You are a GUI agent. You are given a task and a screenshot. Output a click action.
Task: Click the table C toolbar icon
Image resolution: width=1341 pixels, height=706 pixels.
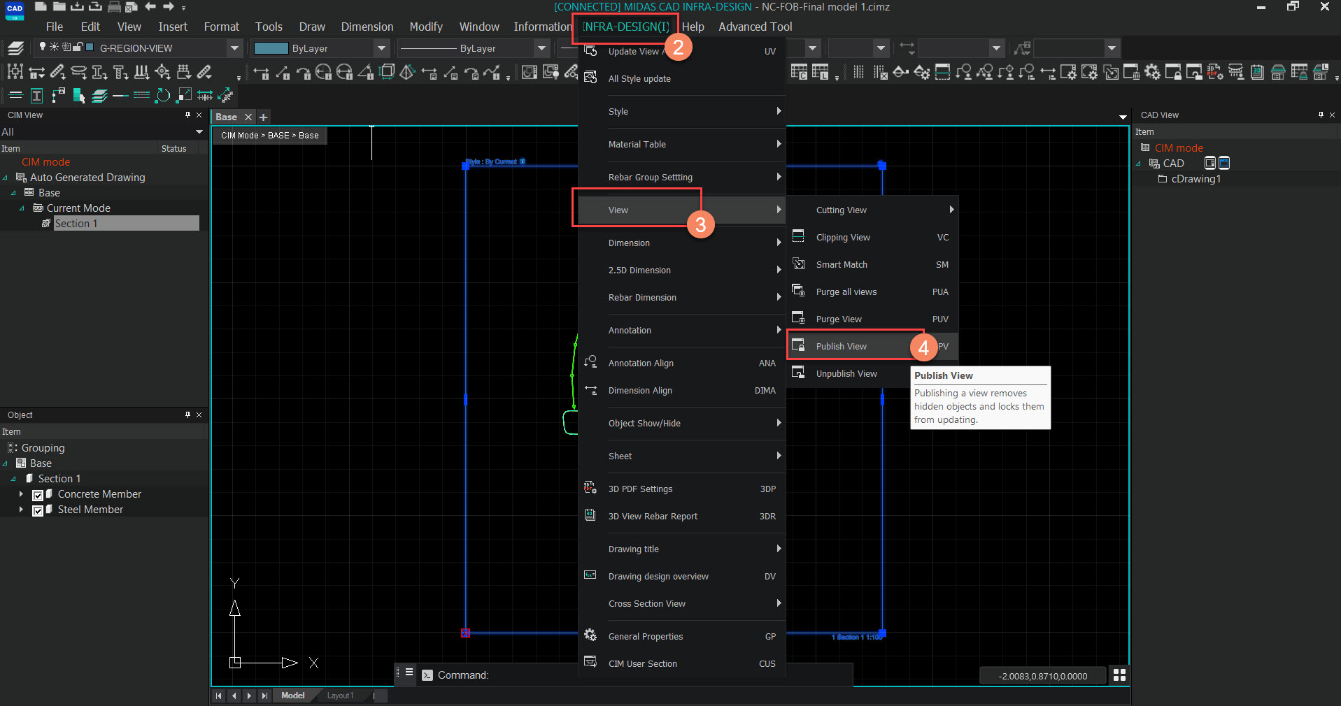coord(799,72)
